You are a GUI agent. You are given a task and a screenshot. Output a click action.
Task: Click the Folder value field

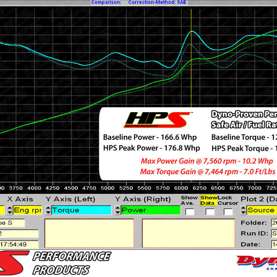tap(274, 223)
